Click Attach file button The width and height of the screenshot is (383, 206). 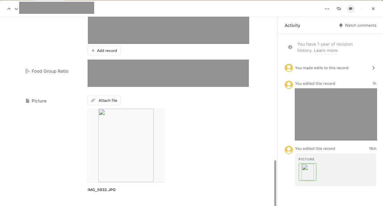point(104,100)
